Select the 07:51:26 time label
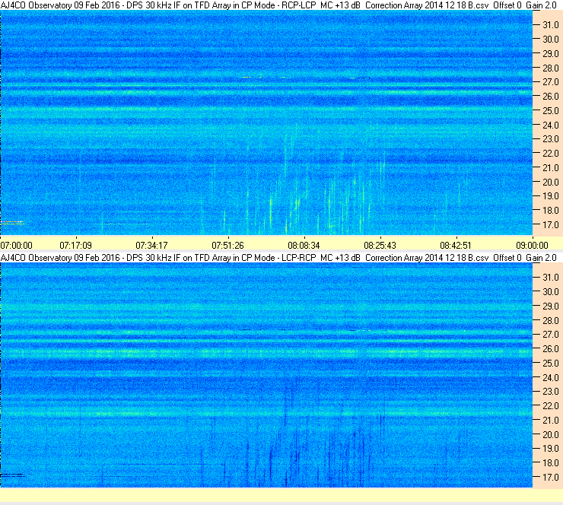 [x=228, y=246]
